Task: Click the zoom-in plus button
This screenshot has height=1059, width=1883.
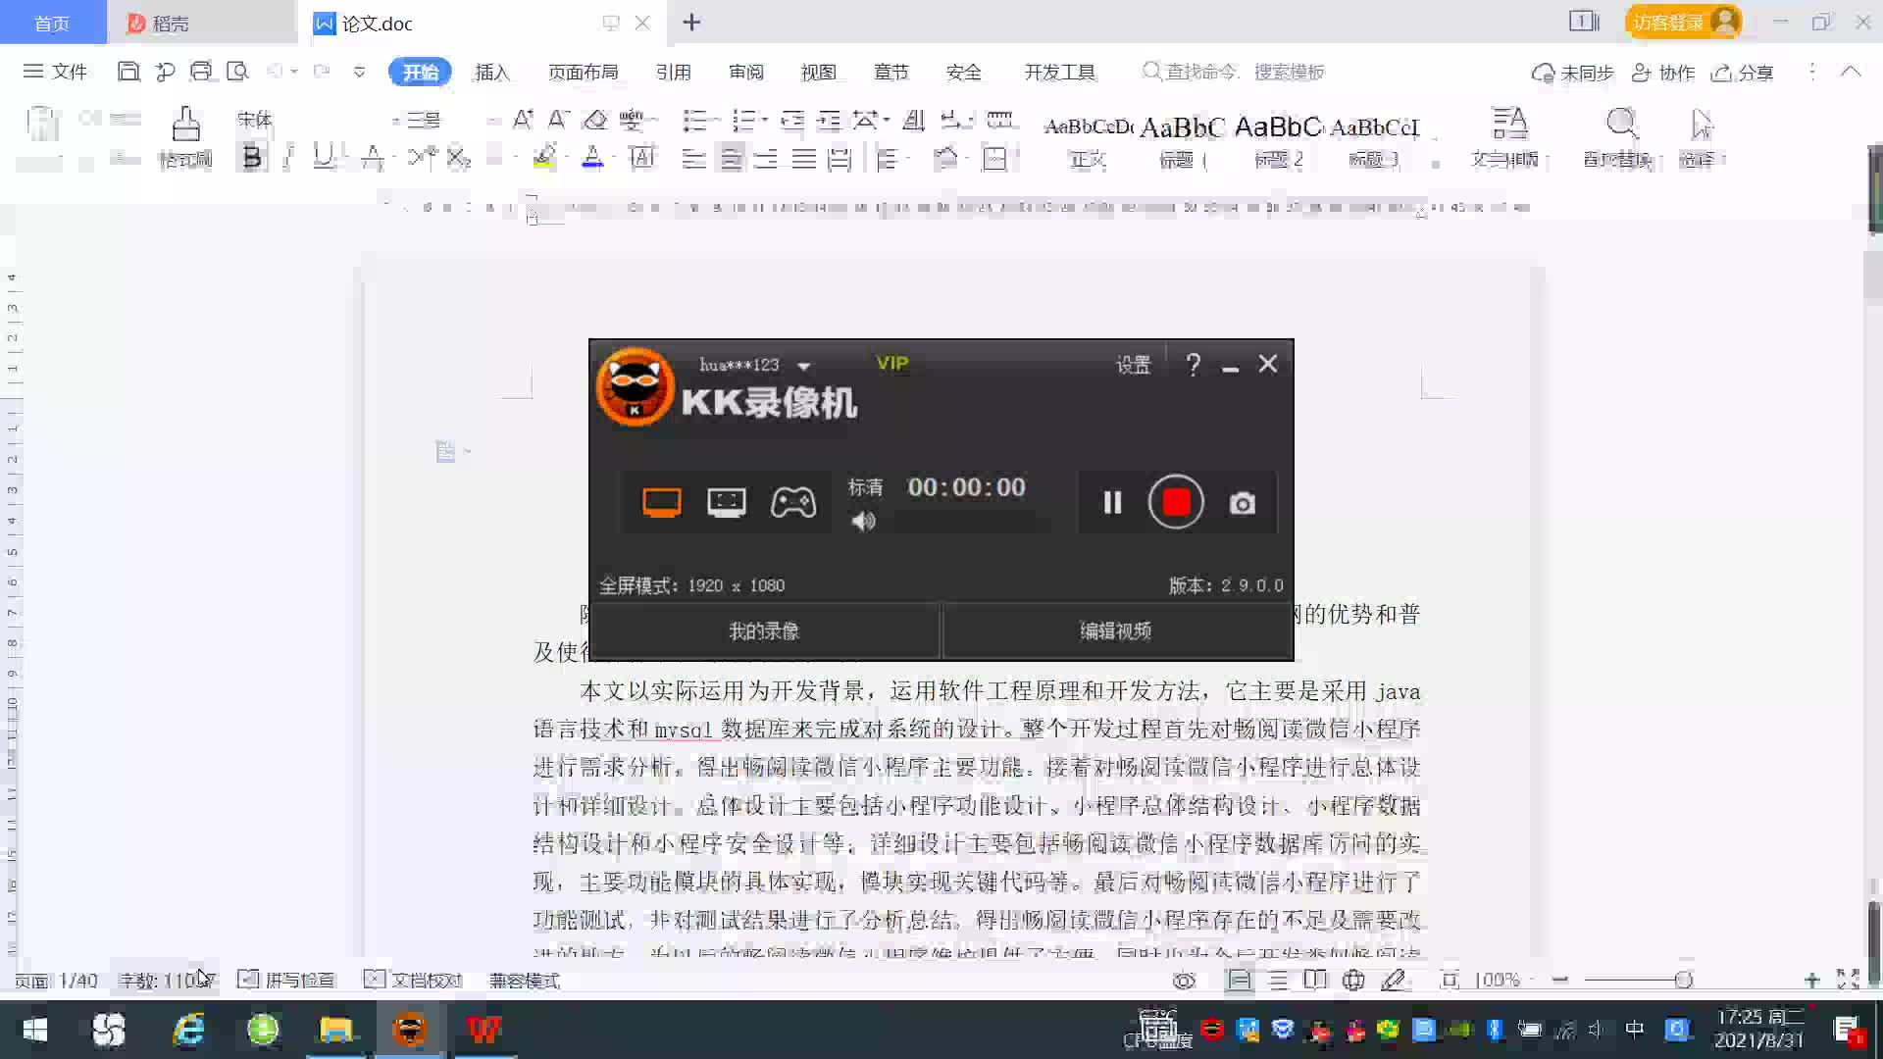Action: [x=1812, y=980]
